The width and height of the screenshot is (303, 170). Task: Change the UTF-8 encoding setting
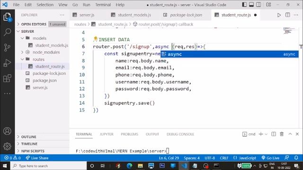click(x=210, y=158)
